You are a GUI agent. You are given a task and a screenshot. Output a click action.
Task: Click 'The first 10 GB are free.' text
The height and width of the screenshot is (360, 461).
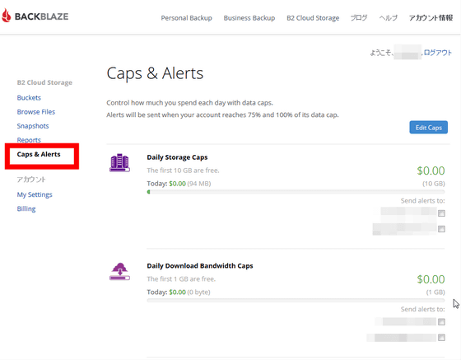[x=183, y=171]
